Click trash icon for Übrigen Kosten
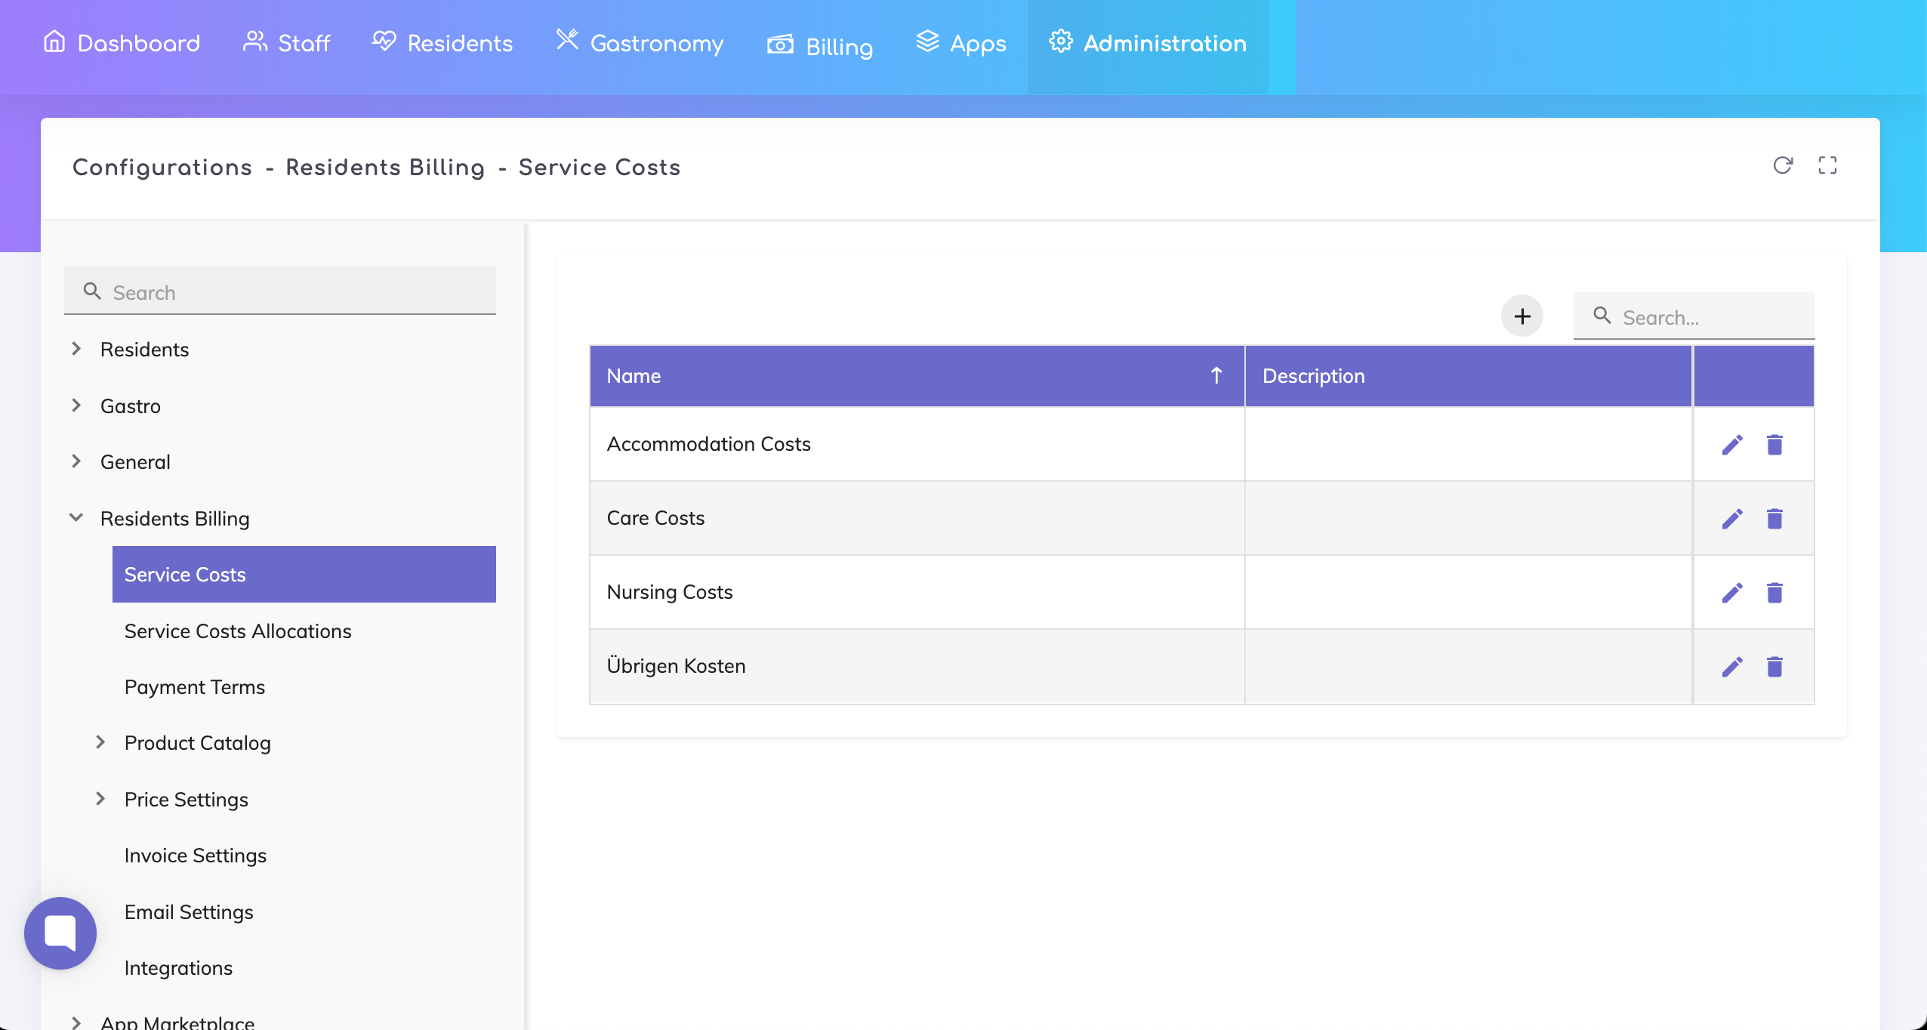1927x1030 pixels. coord(1774,667)
